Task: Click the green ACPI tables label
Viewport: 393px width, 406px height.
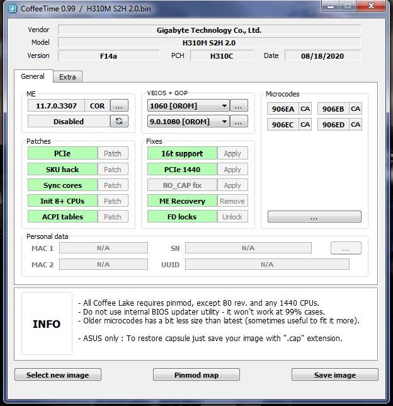Action: pyautogui.click(x=62, y=217)
